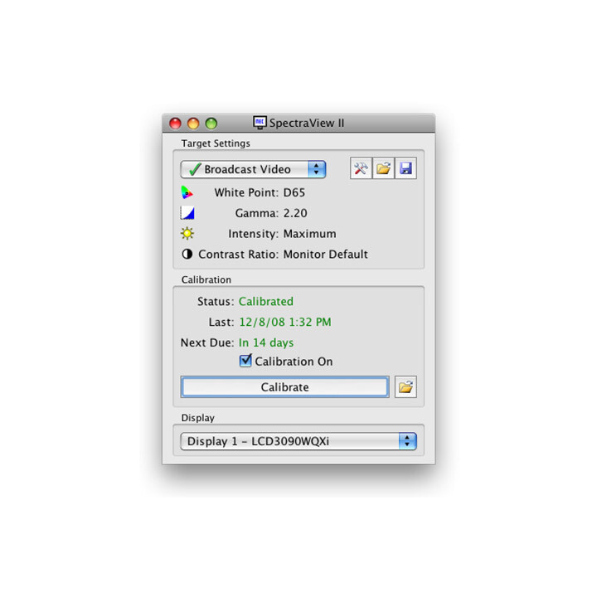Click the Gamma curve icon

click(187, 213)
